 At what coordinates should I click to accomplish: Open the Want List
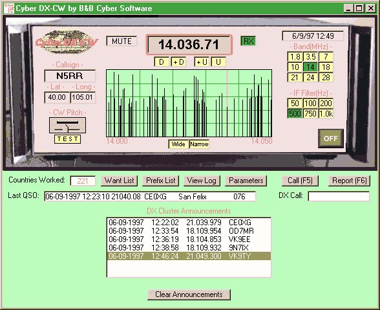tap(119, 181)
